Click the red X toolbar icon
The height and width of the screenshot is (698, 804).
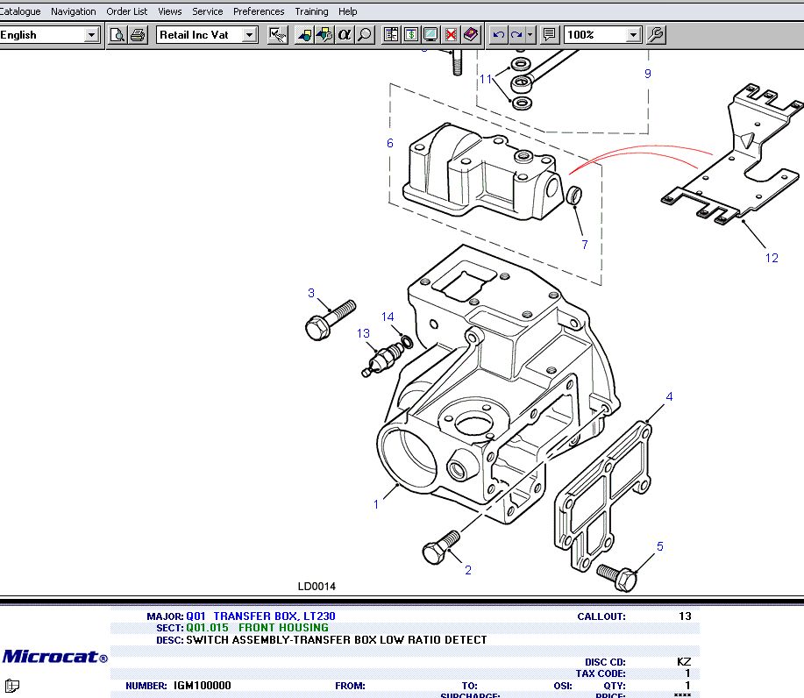tap(451, 35)
